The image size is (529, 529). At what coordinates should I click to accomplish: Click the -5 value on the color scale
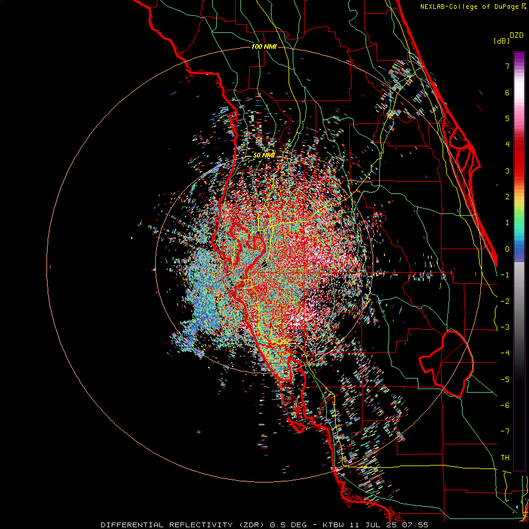click(505, 380)
